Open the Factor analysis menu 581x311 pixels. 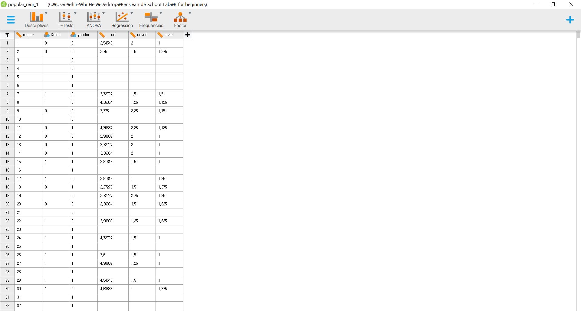pos(180,20)
